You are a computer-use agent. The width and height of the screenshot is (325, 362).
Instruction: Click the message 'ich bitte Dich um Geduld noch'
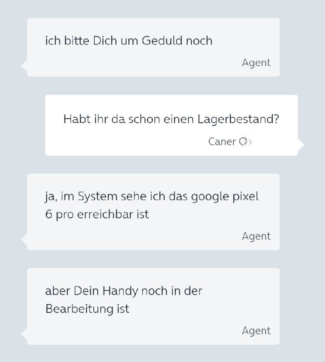point(129,41)
